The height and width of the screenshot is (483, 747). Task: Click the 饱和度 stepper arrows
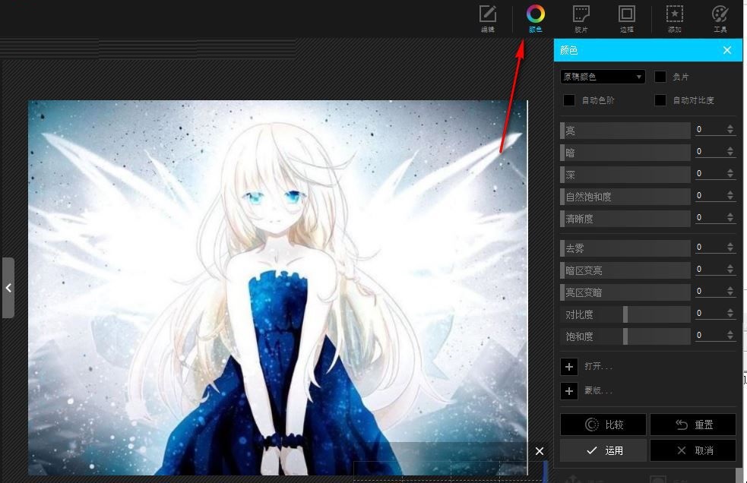coord(730,336)
